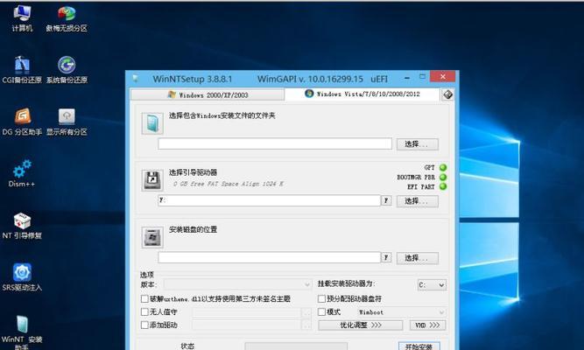Open the 计算机 desktop icon
The width and height of the screenshot is (584, 350).
click(x=22, y=18)
